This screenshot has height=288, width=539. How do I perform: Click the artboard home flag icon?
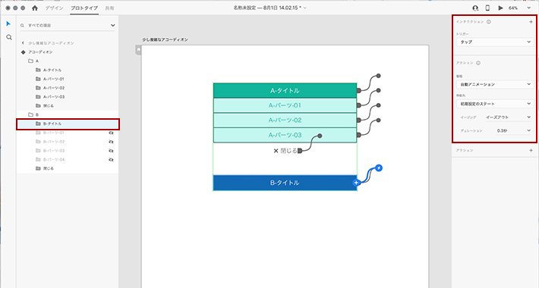138,50
